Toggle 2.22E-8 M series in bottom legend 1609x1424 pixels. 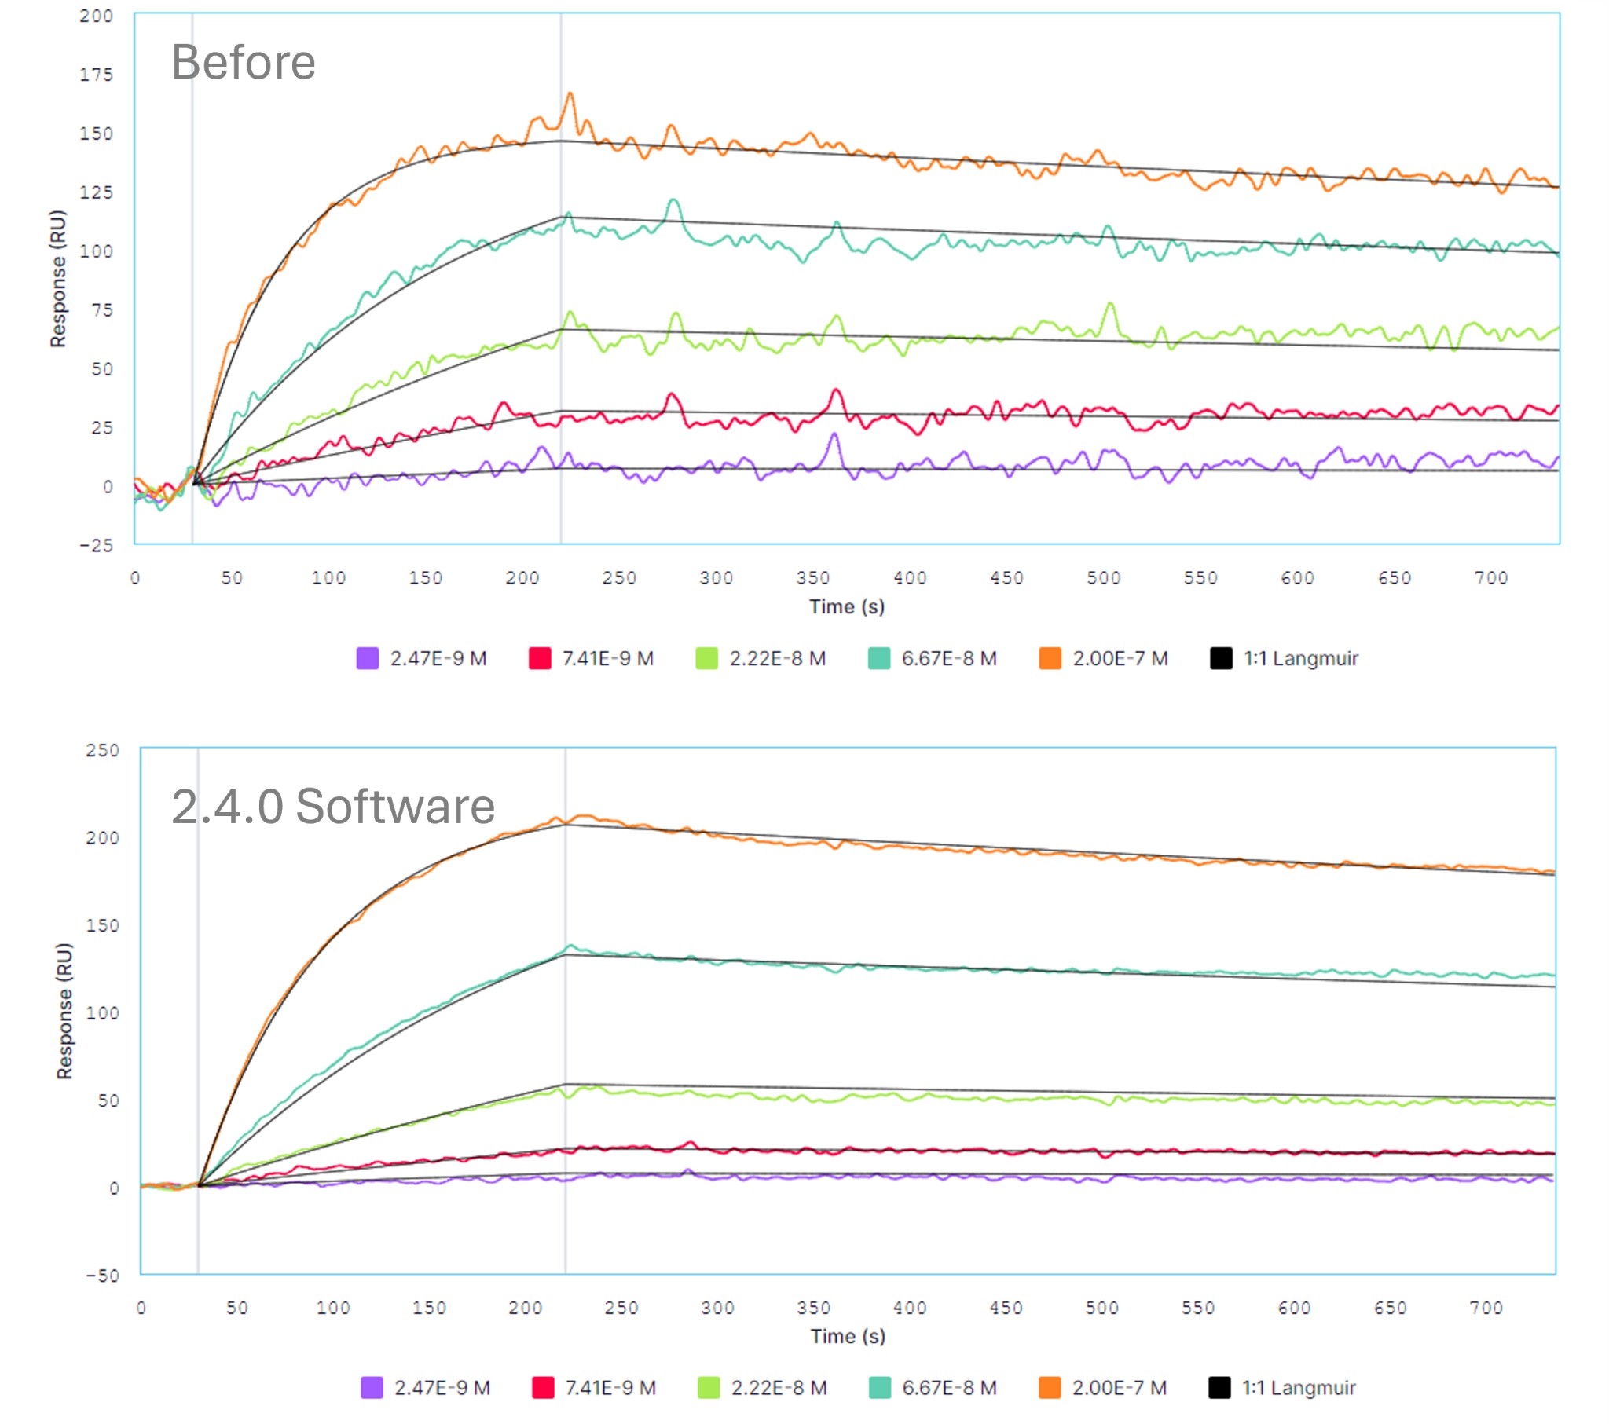tap(779, 1388)
